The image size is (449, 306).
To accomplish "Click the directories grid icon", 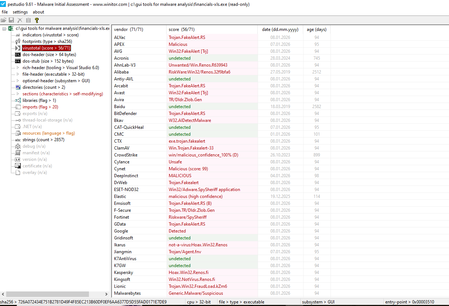I will point(17,87).
